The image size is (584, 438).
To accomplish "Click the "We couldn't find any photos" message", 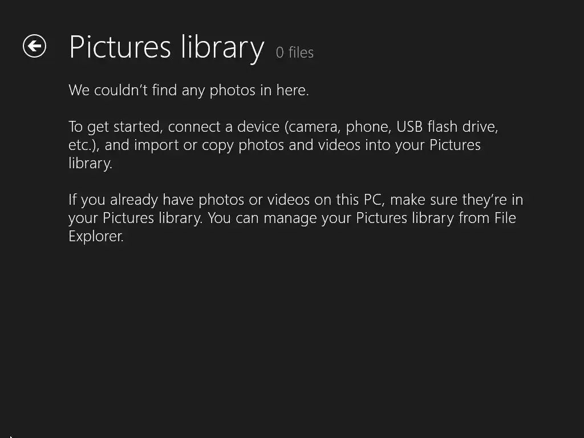I will (188, 90).
